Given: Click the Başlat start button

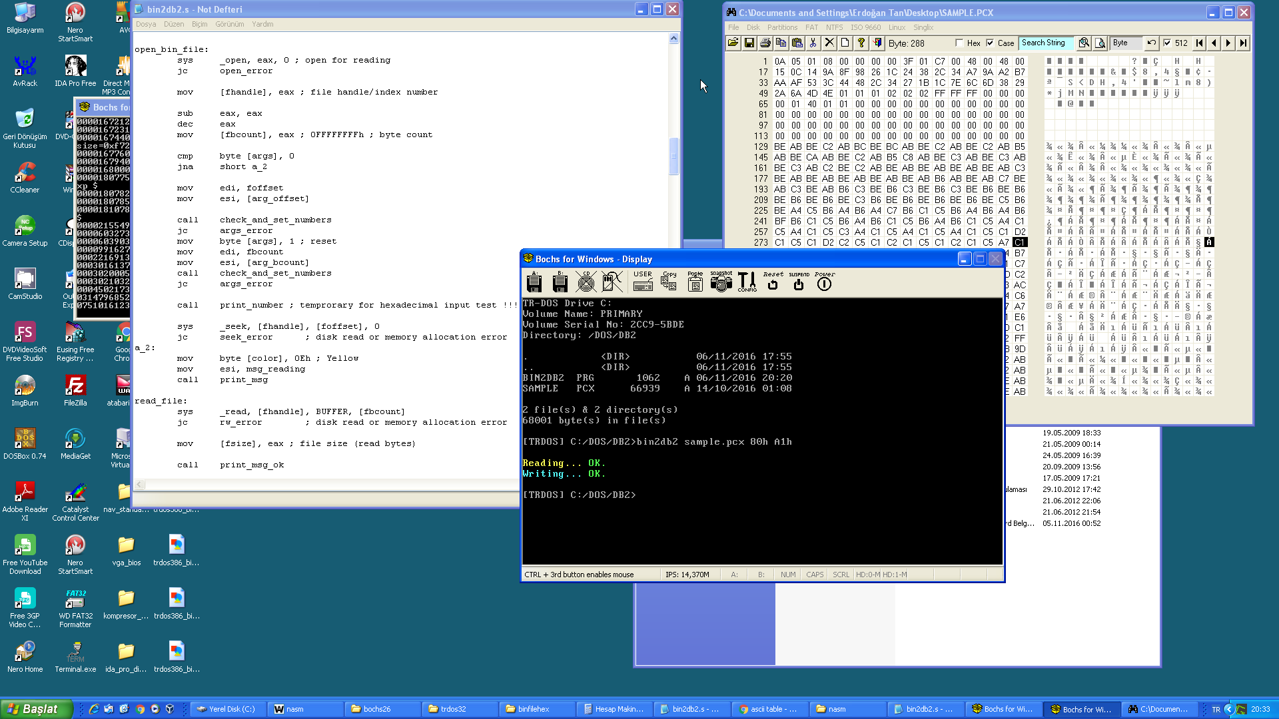Looking at the screenshot, I should click(x=37, y=709).
